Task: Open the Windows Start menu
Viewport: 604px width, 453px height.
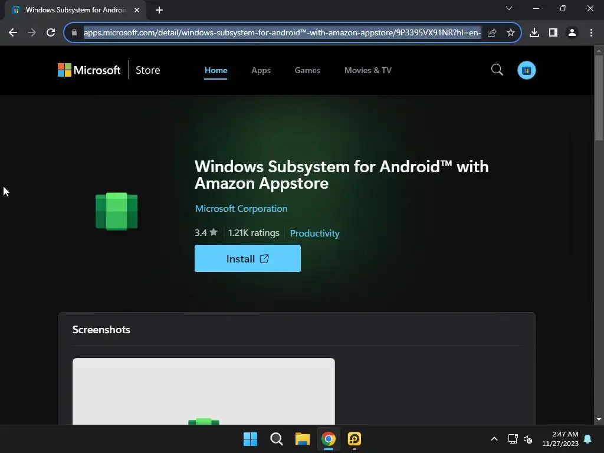Action: (250, 439)
